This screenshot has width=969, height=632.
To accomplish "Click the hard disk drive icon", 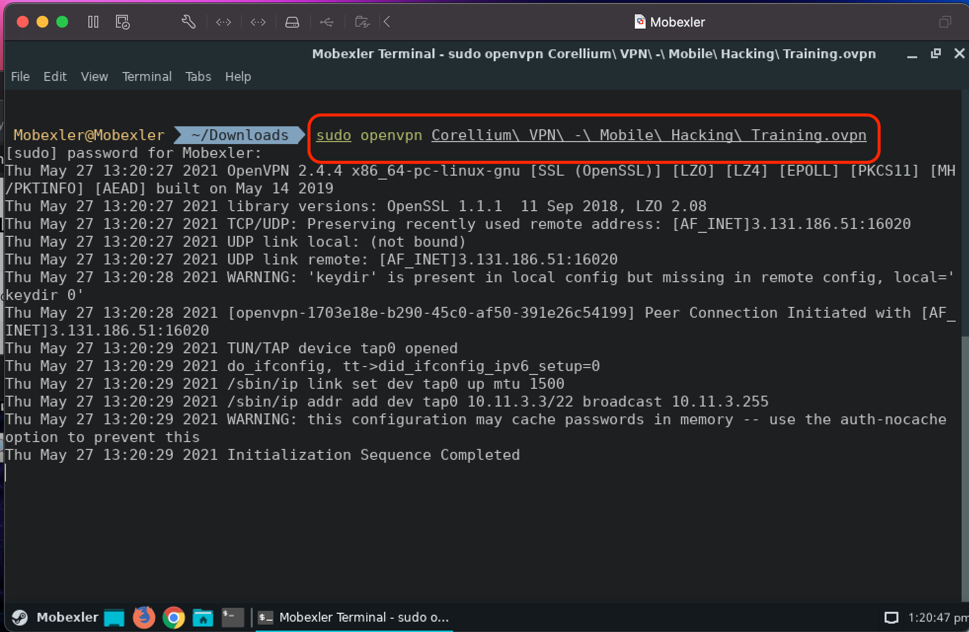I will [292, 22].
